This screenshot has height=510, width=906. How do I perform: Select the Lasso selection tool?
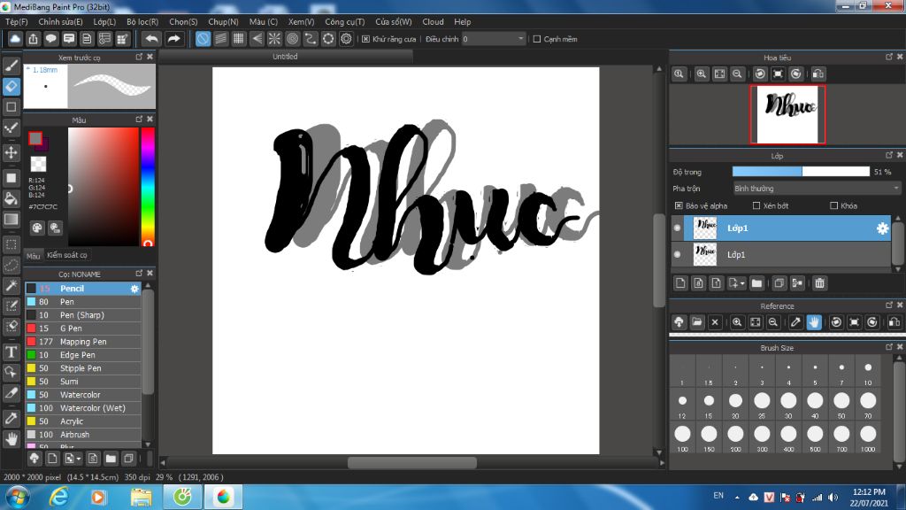[x=11, y=265]
